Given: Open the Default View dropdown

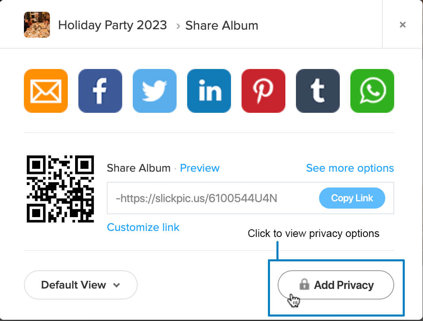Looking at the screenshot, I should click(81, 285).
